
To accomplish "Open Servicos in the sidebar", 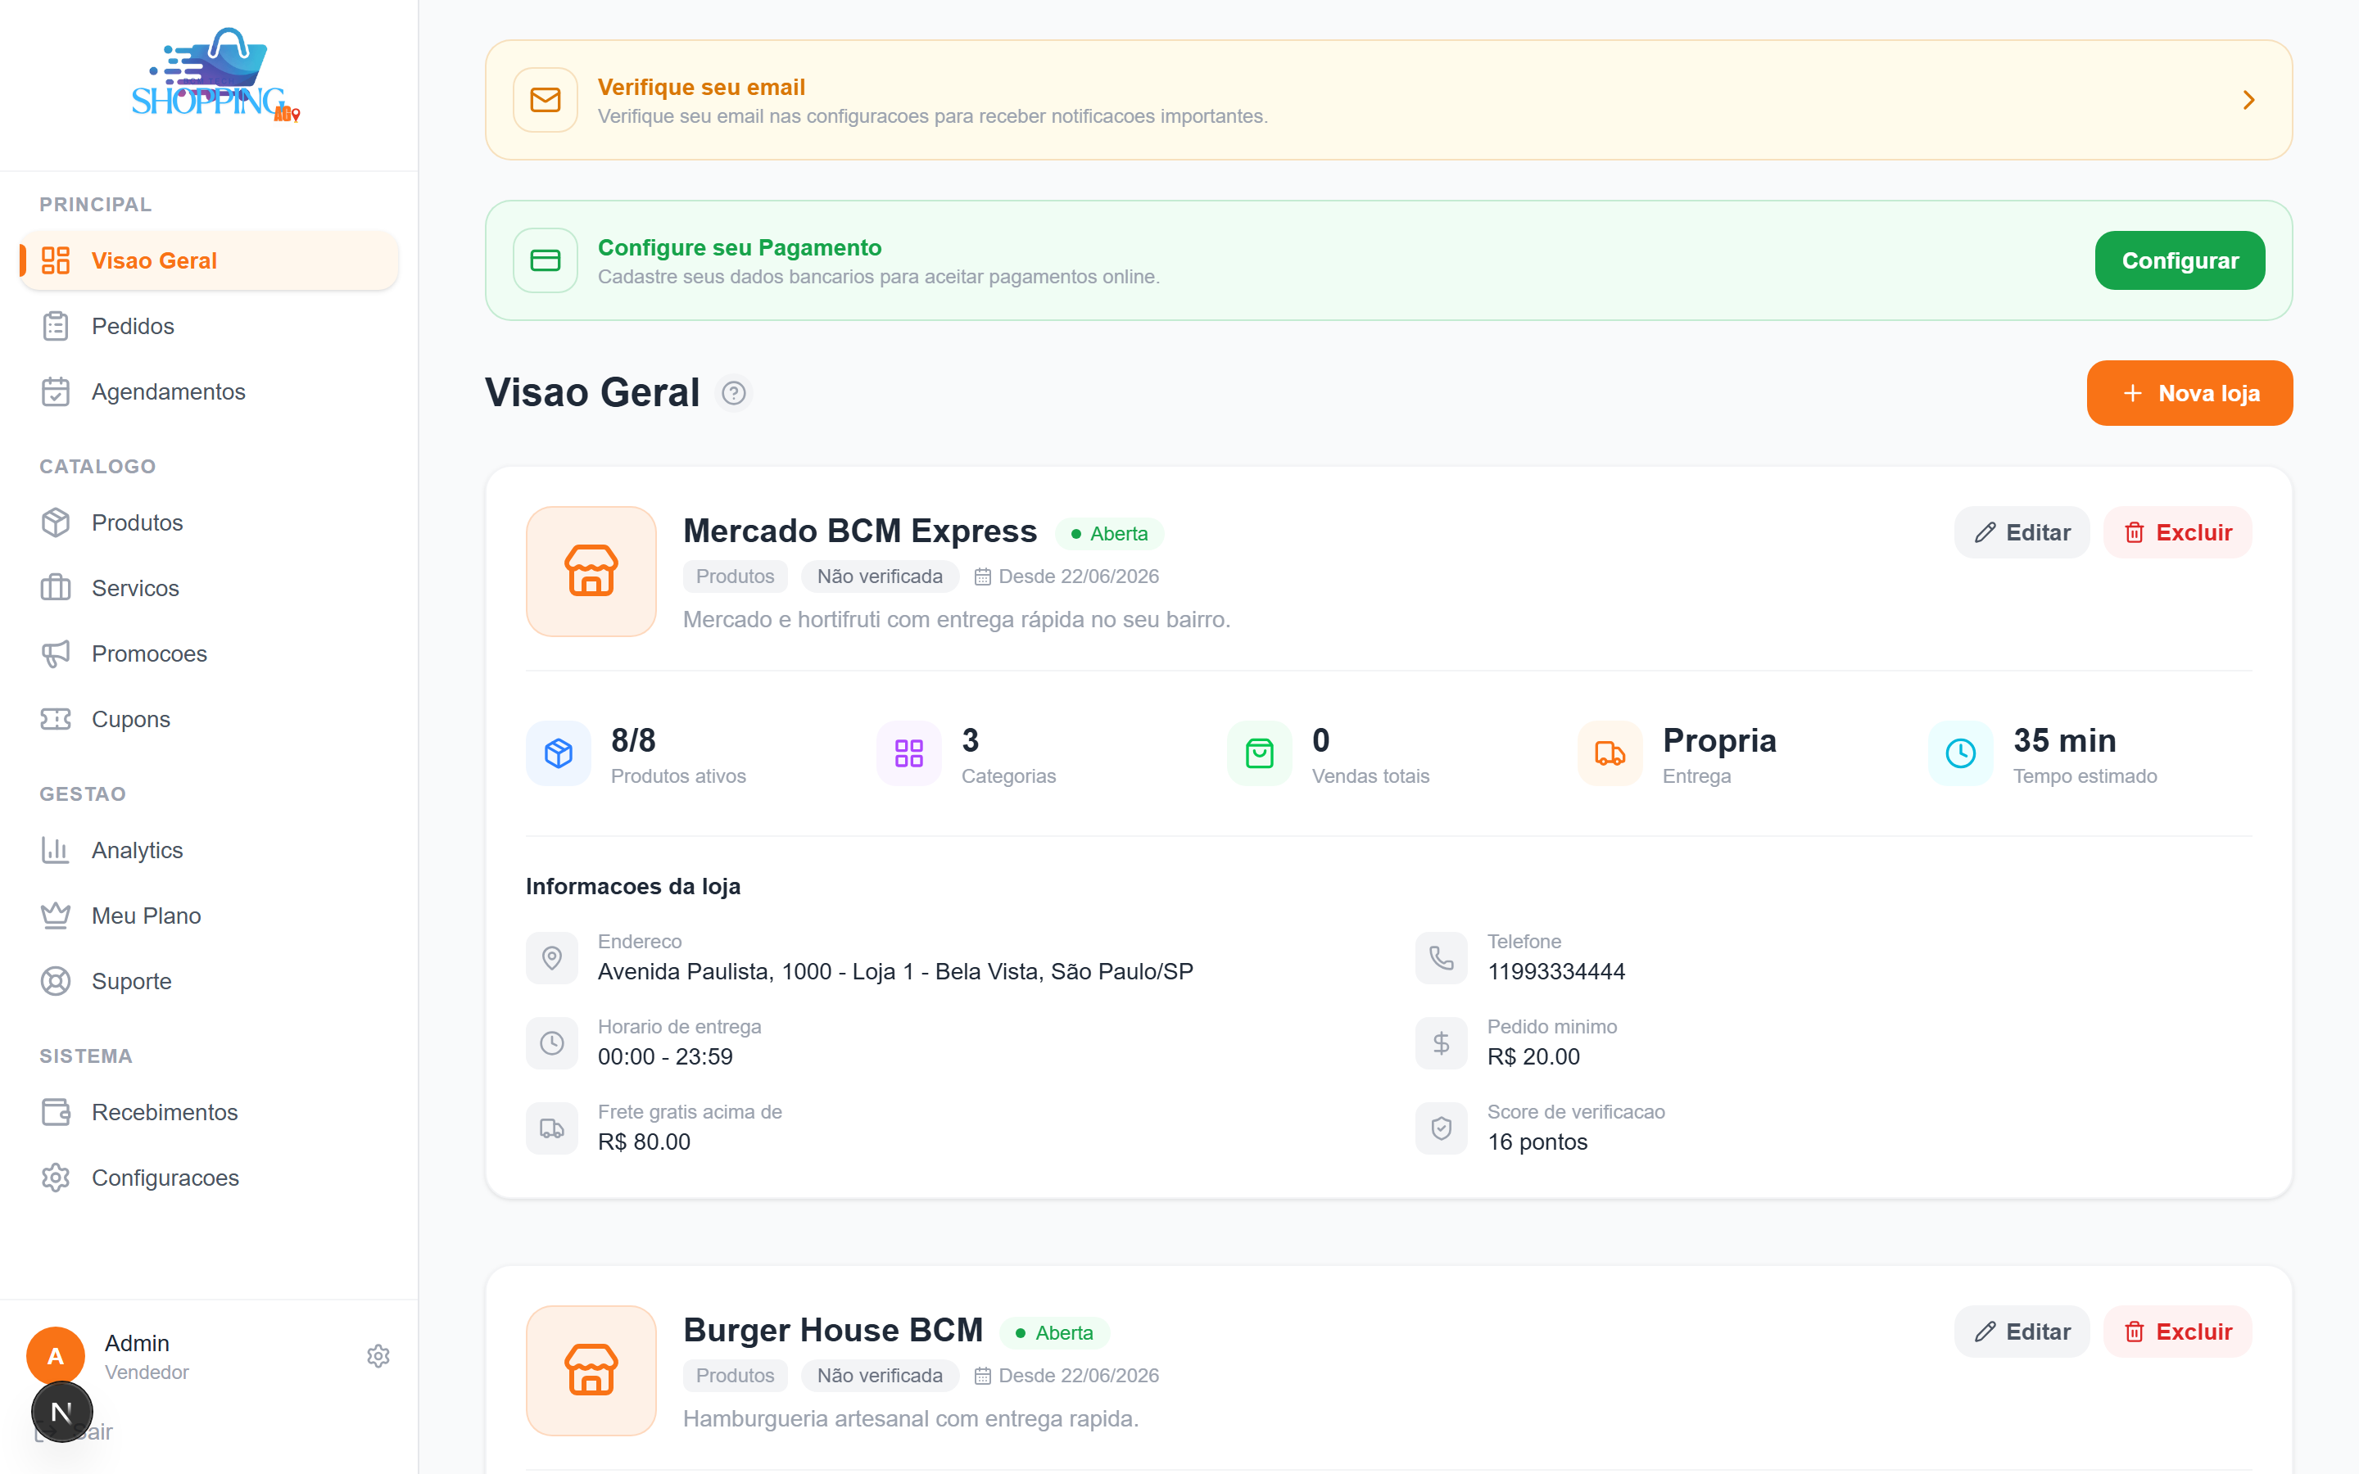I will pyautogui.click(x=210, y=588).
